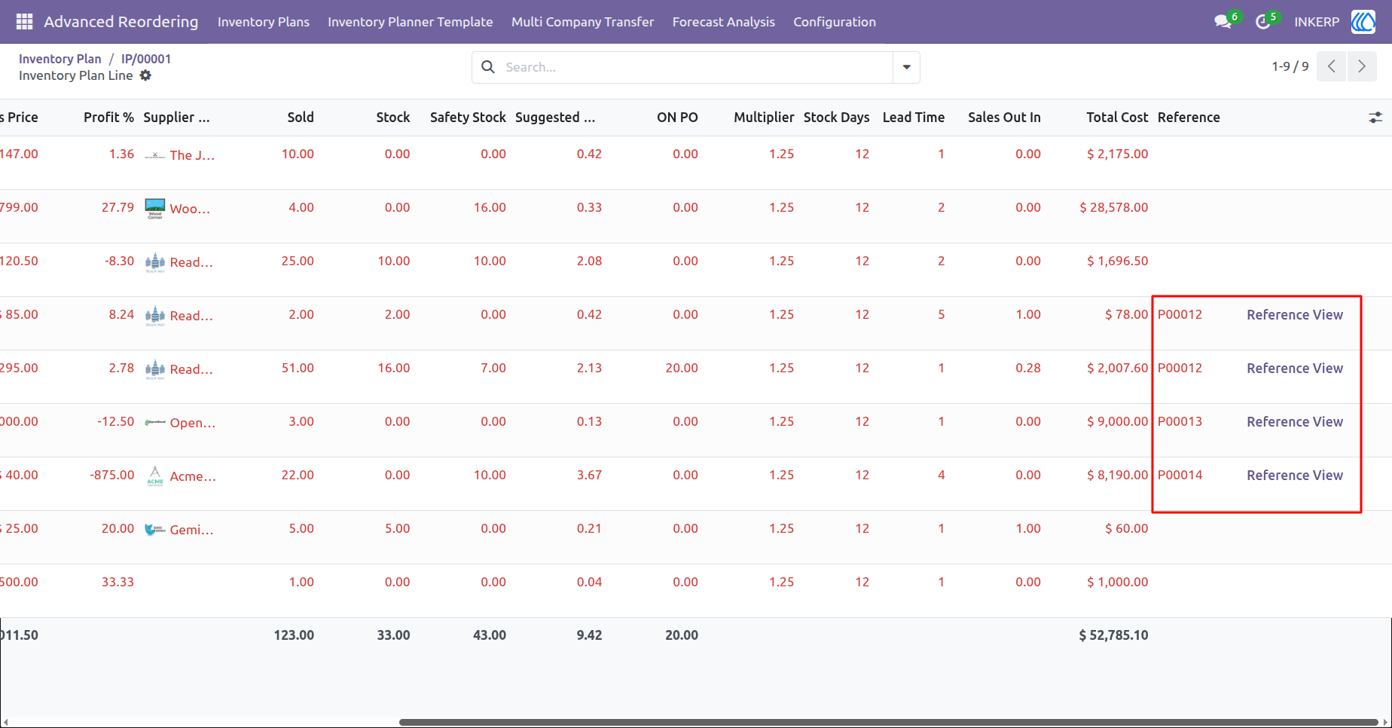Open the activities clock icon
The image size is (1392, 728).
coord(1262,22)
